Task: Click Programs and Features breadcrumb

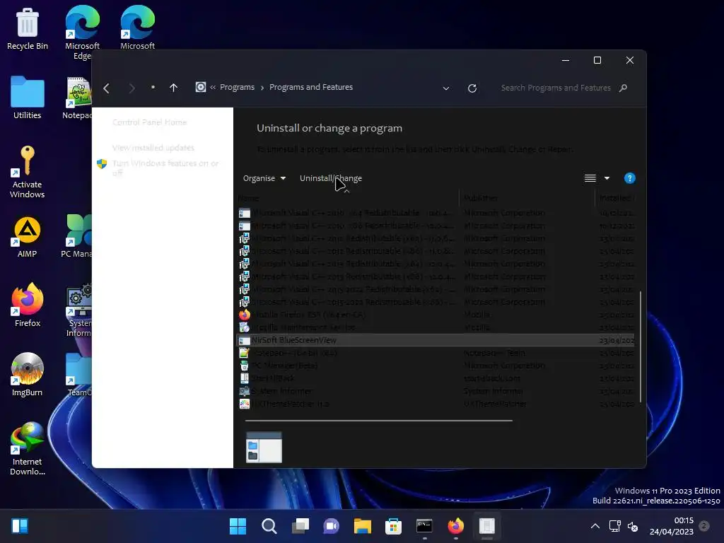Action: (x=311, y=87)
